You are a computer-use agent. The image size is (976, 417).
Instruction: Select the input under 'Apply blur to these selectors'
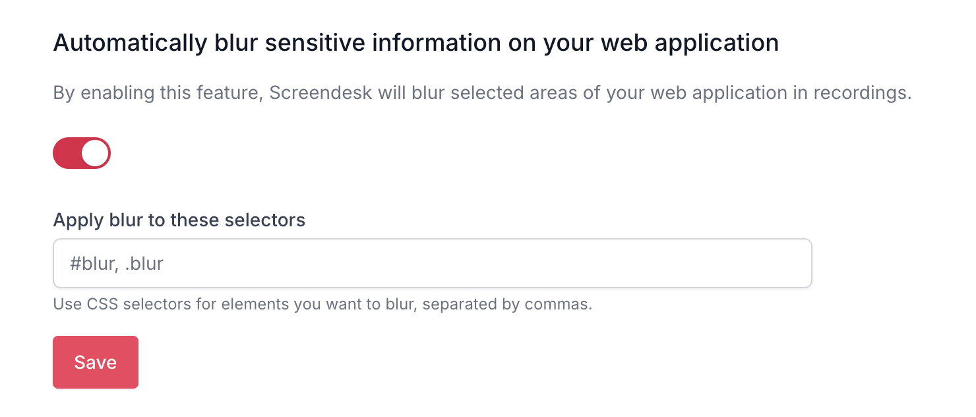432,263
